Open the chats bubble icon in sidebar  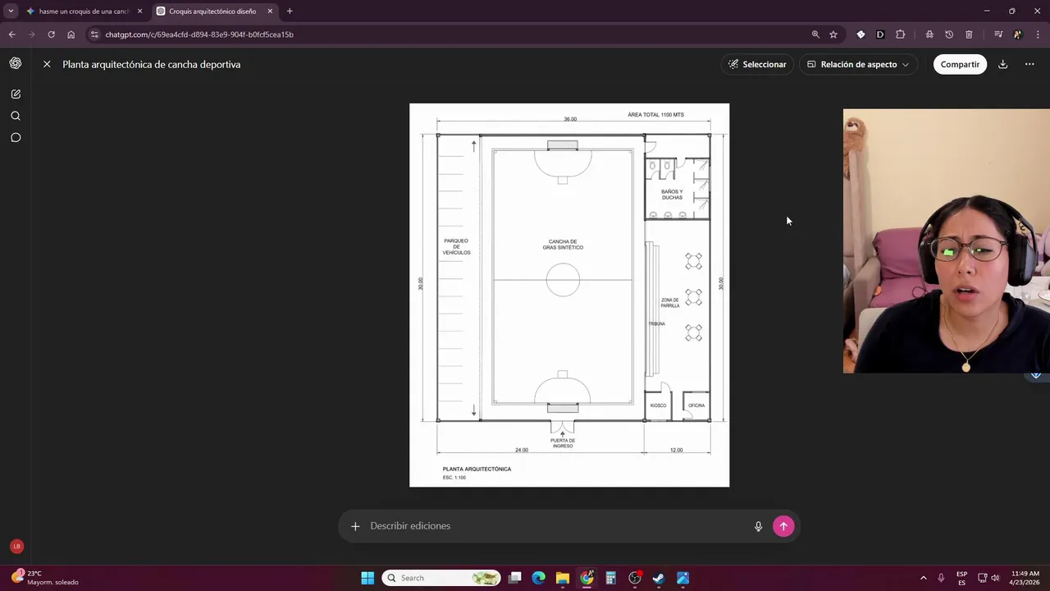click(16, 137)
